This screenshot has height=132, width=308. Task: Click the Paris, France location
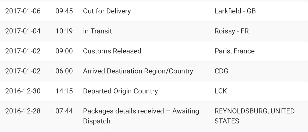[x=234, y=51]
